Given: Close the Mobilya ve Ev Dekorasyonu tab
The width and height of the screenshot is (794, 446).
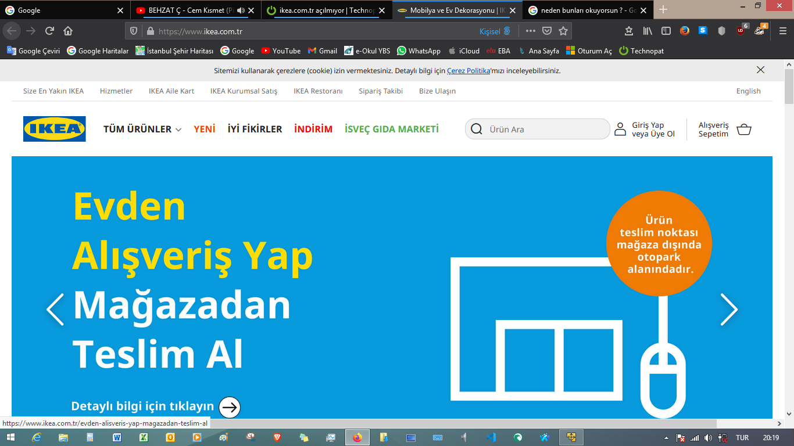Looking at the screenshot, I should coord(512,10).
